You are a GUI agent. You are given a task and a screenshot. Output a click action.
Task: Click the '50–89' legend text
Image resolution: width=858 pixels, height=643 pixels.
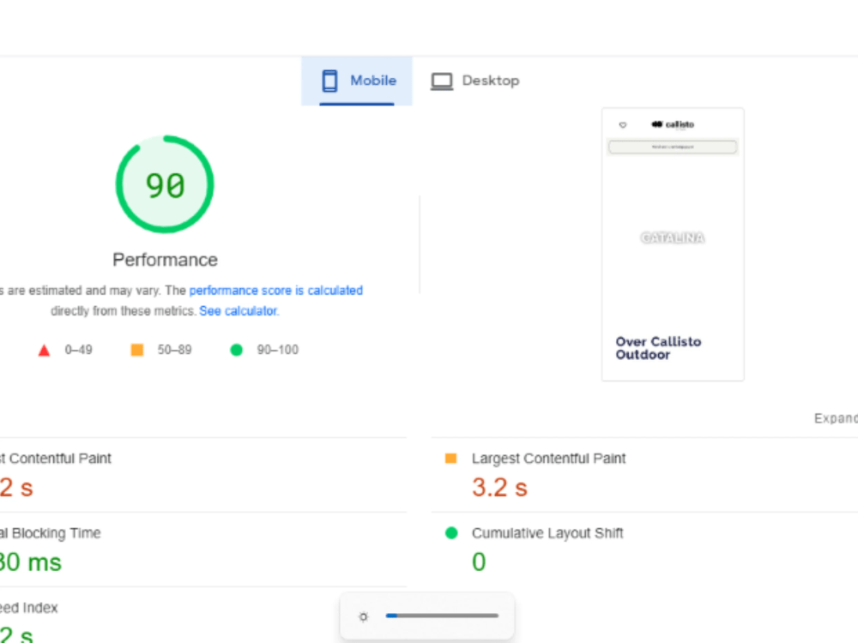pos(174,350)
